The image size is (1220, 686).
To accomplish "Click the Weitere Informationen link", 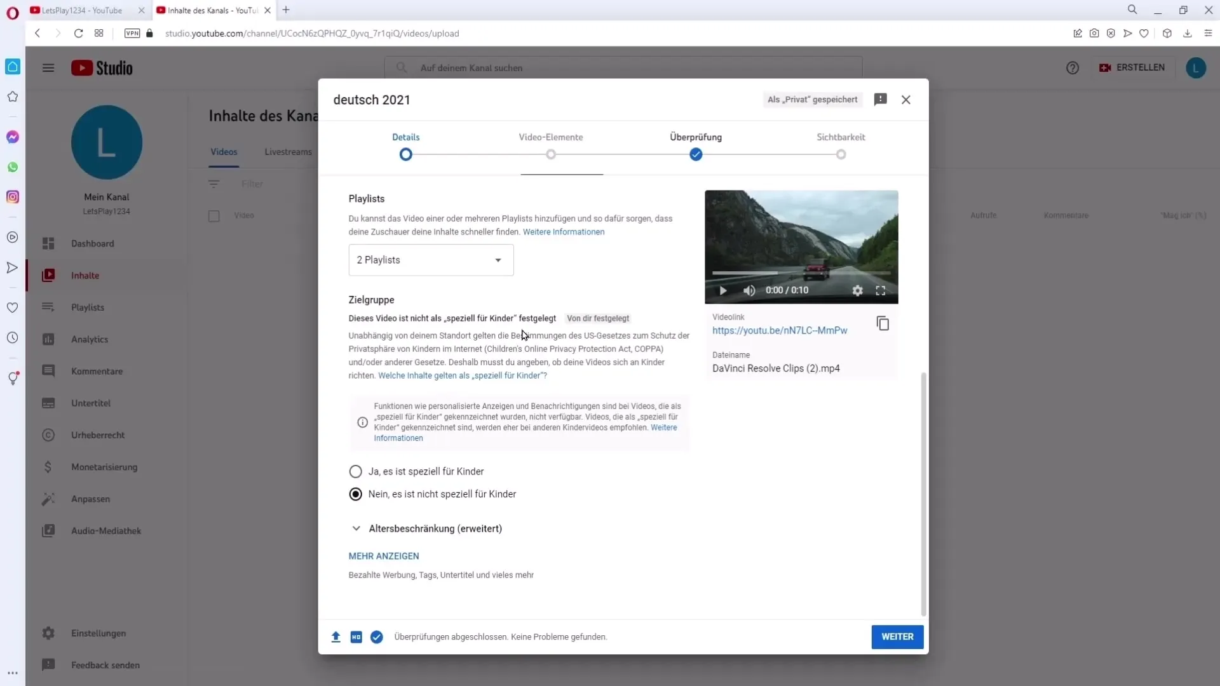I will pos(563,231).
